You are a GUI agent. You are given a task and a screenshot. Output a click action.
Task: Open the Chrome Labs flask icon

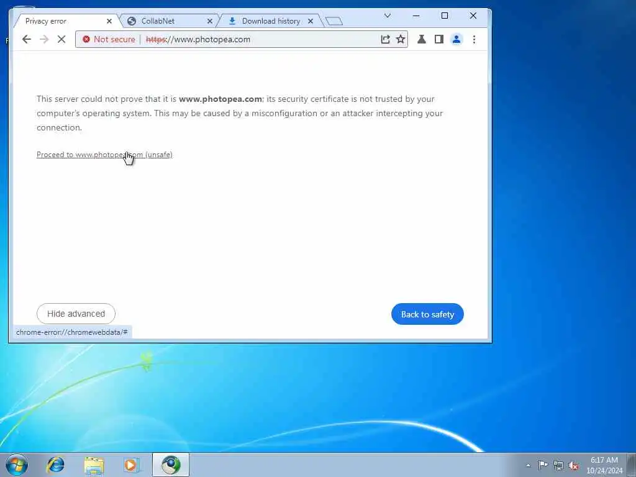click(x=422, y=39)
